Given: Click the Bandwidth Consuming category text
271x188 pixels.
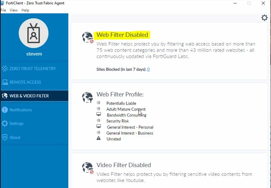Looking at the screenshot, I should (127, 115).
